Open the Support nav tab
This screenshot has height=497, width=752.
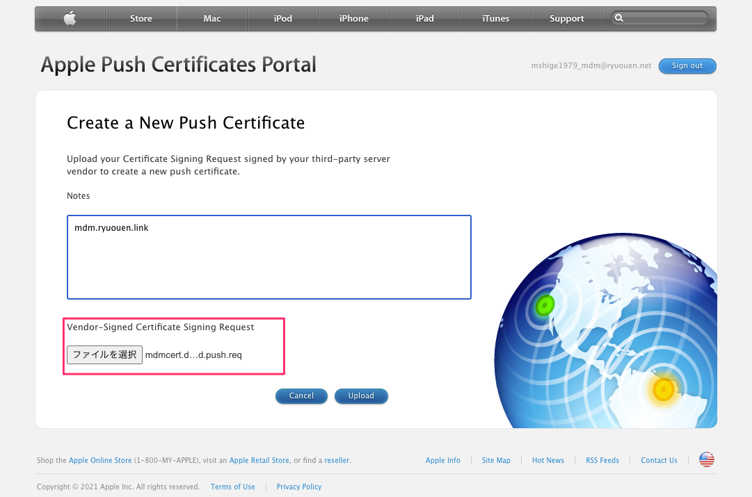[567, 19]
